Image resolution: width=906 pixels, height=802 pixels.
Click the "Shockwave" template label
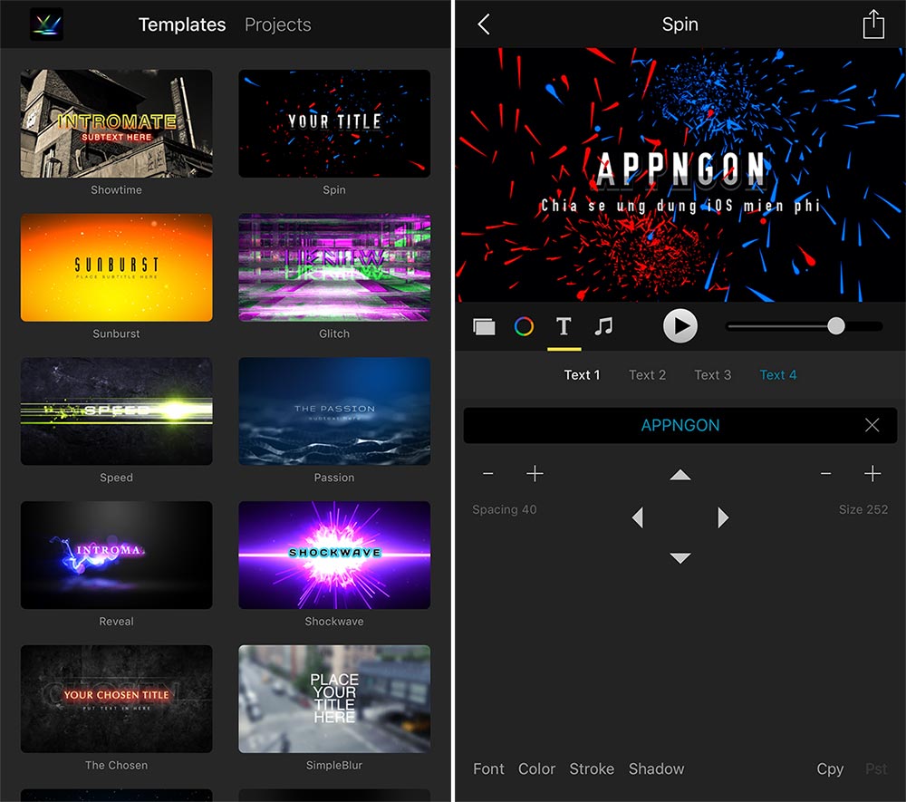coord(334,621)
